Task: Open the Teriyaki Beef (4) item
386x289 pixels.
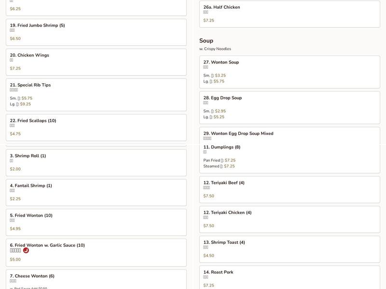Action: (289, 189)
